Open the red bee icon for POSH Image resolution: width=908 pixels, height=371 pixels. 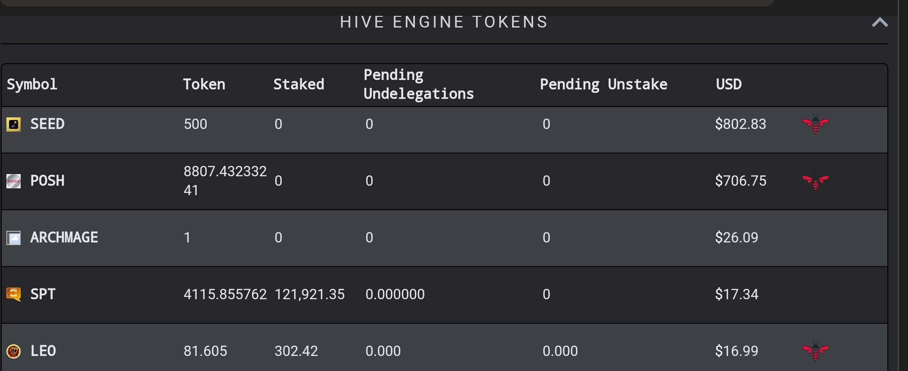click(x=815, y=182)
